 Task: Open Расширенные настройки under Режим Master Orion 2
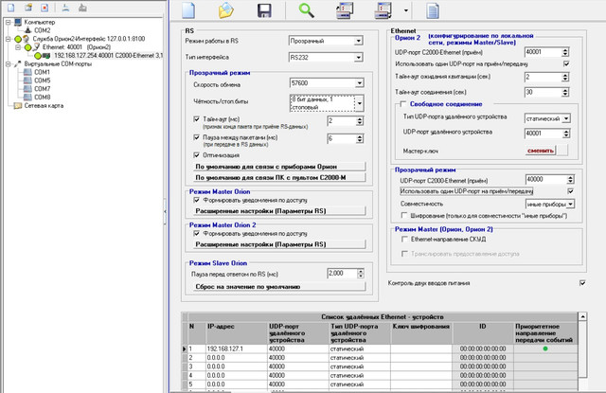(279, 244)
